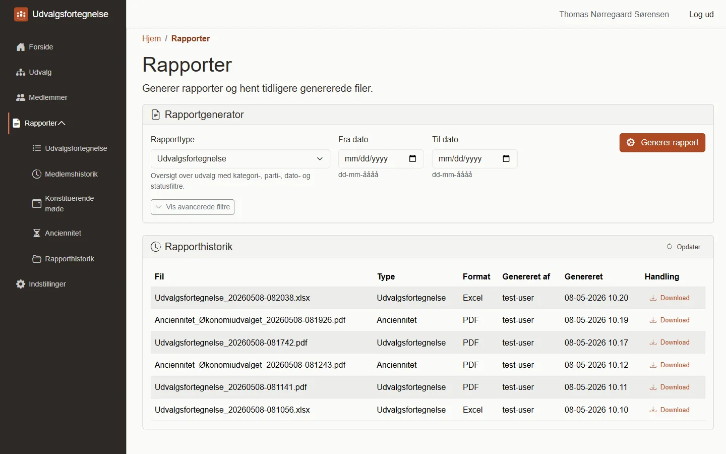Click the Rapportgenerator header document icon
The height and width of the screenshot is (454, 726).
point(156,115)
